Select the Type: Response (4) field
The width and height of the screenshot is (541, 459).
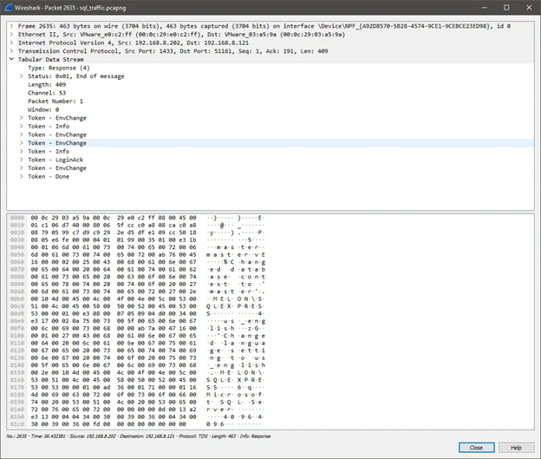click(x=59, y=68)
